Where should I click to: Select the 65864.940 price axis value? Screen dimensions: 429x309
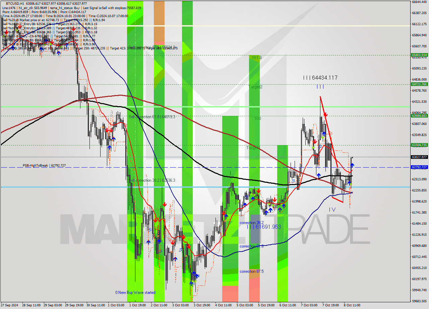(x=419, y=35)
